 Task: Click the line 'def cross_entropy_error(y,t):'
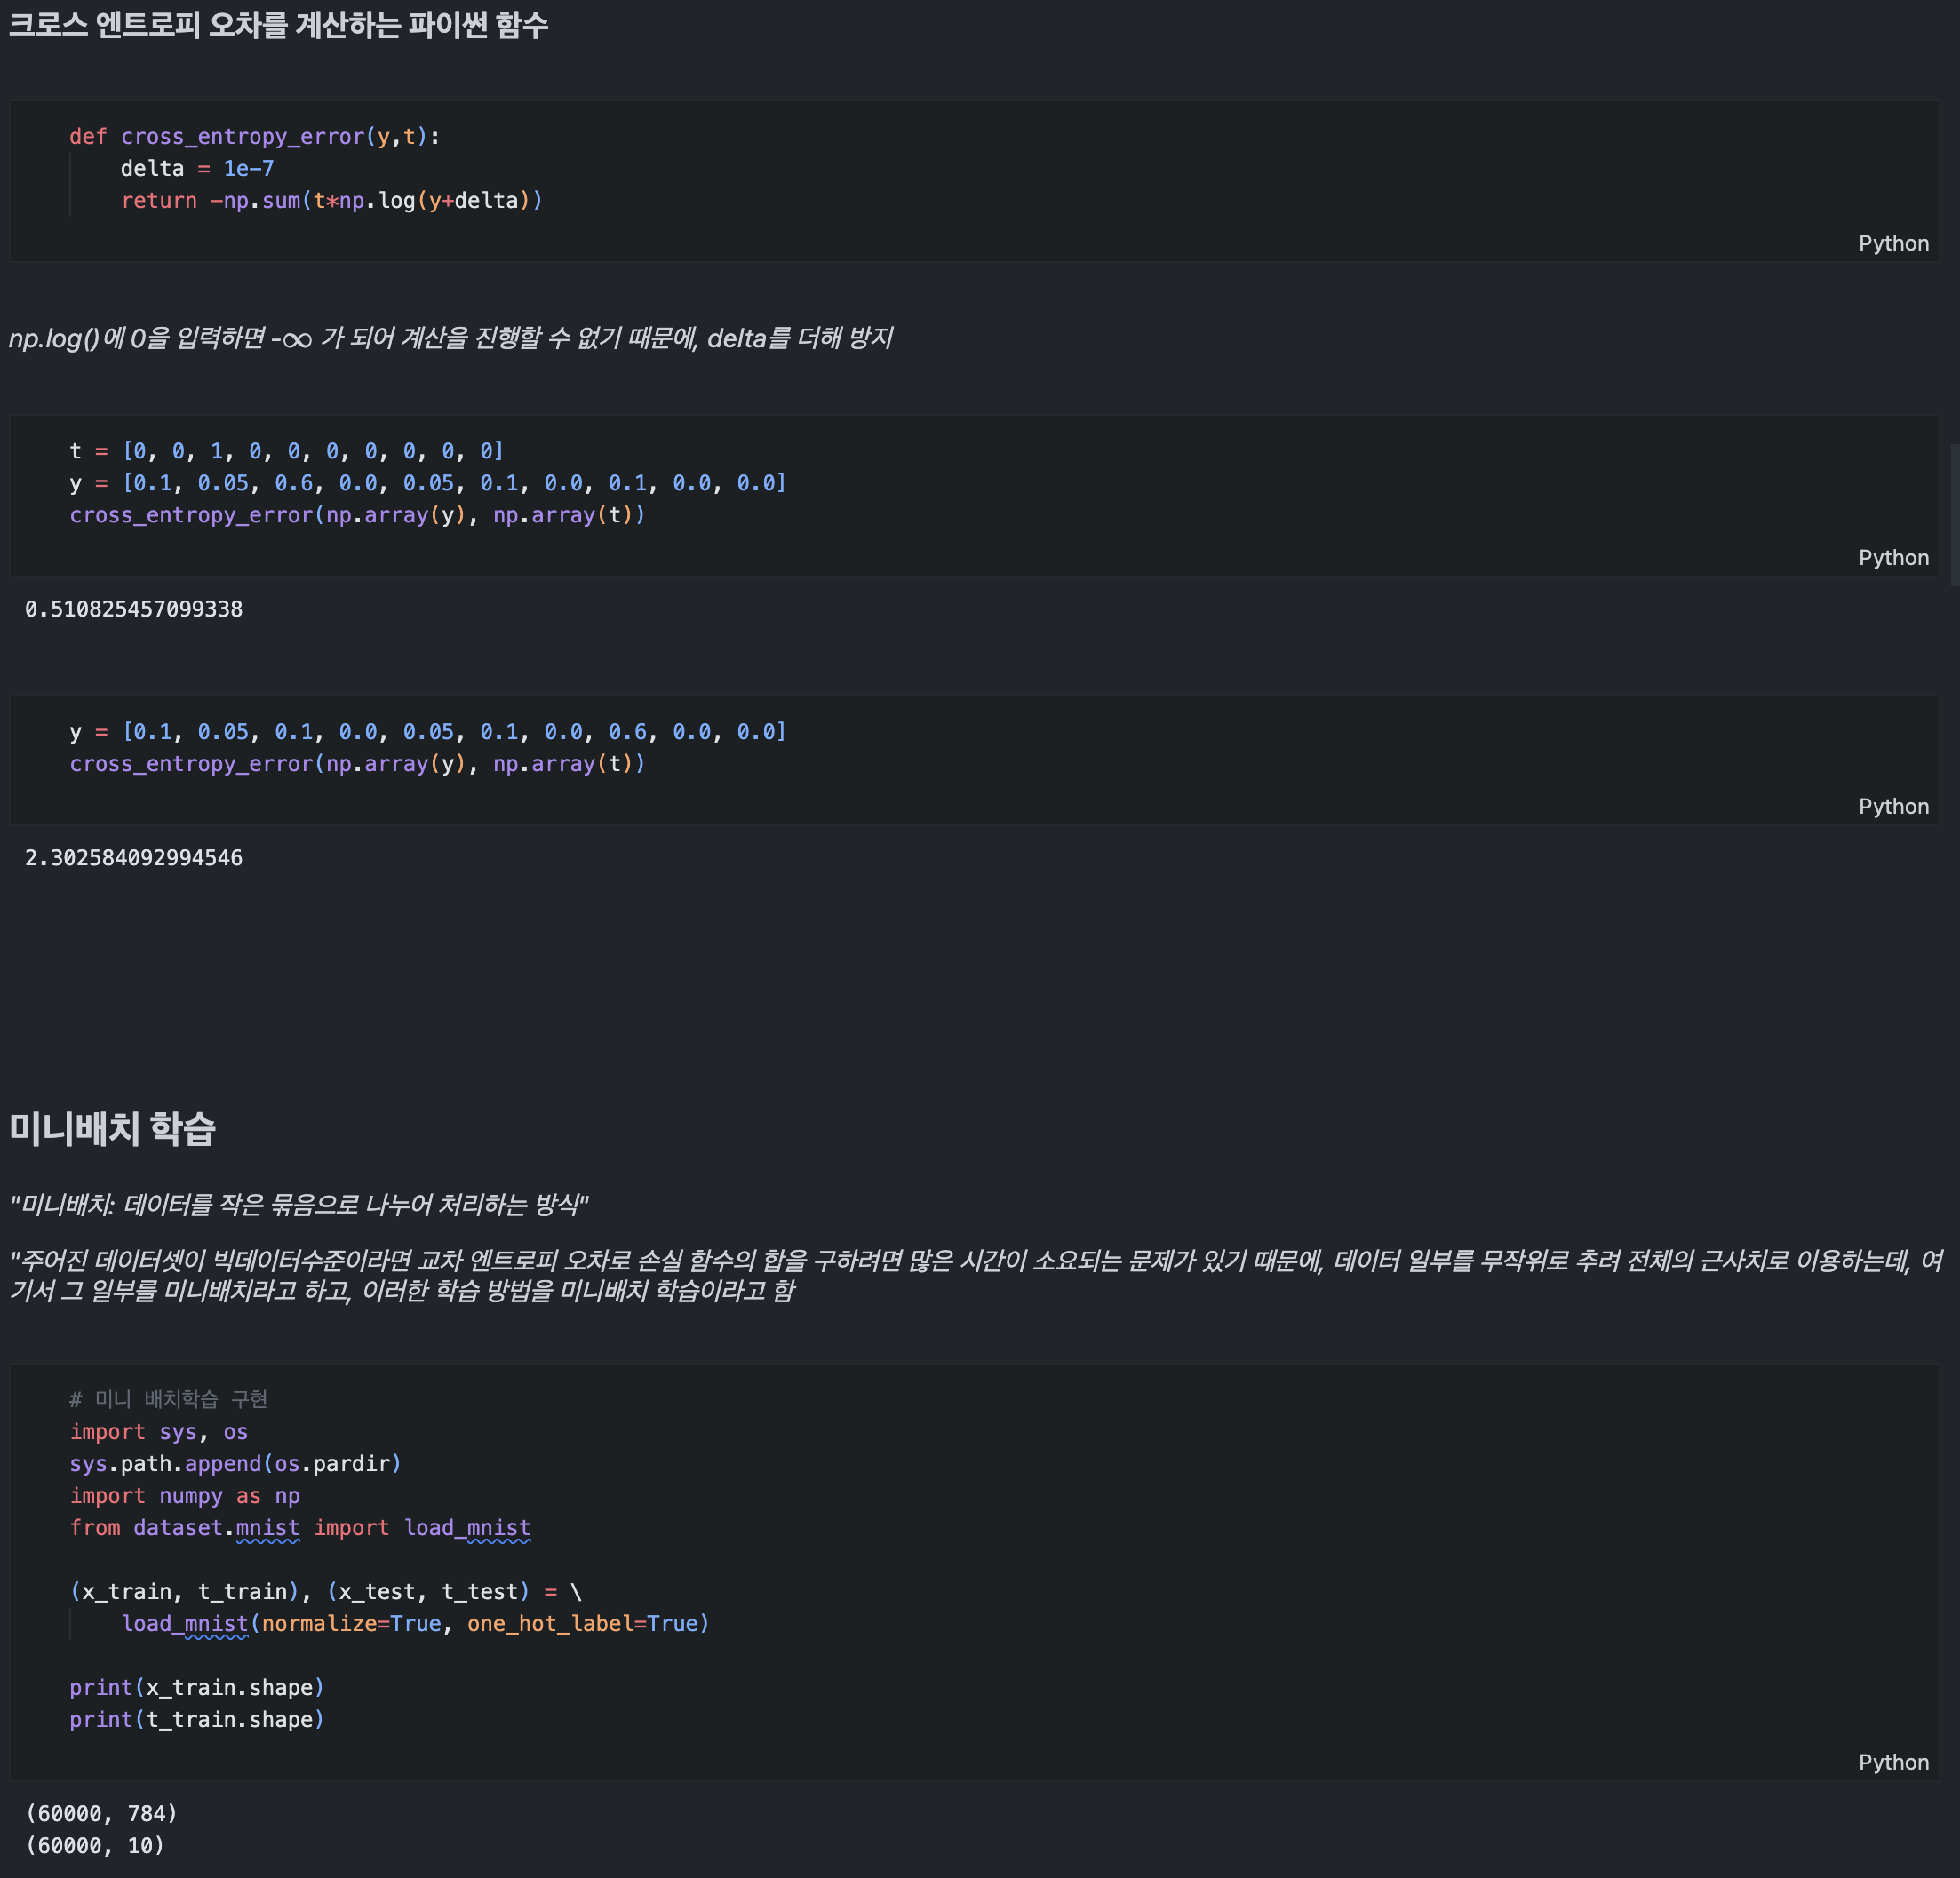[x=255, y=137]
